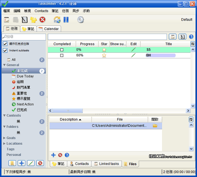Open the 檢視 menu
This screenshot has width=197, height=177.
(x=27, y=11)
